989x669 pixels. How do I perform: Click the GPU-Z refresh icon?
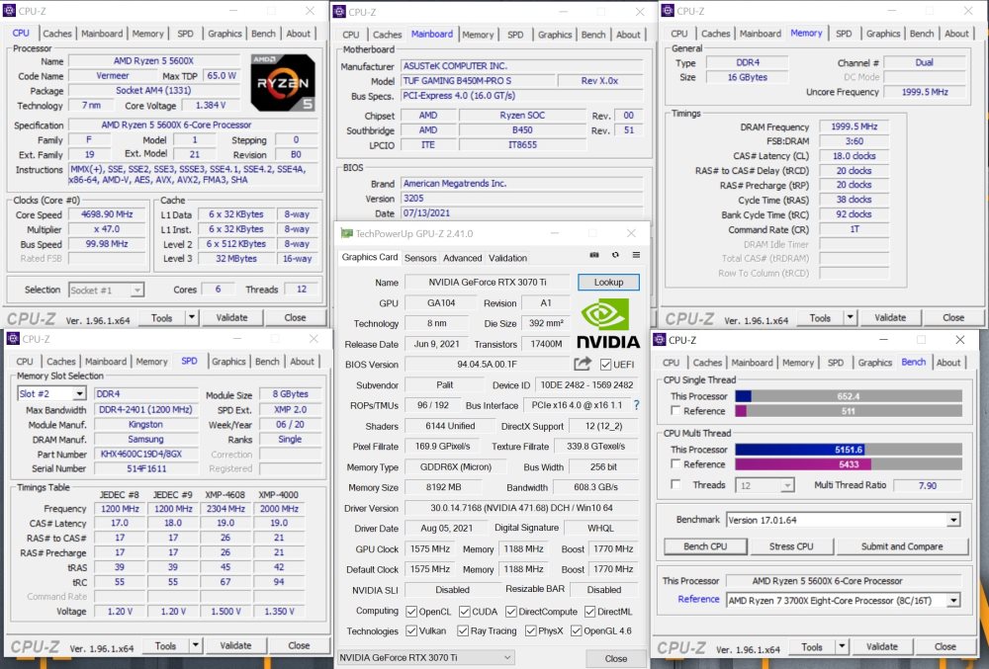tap(615, 255)
